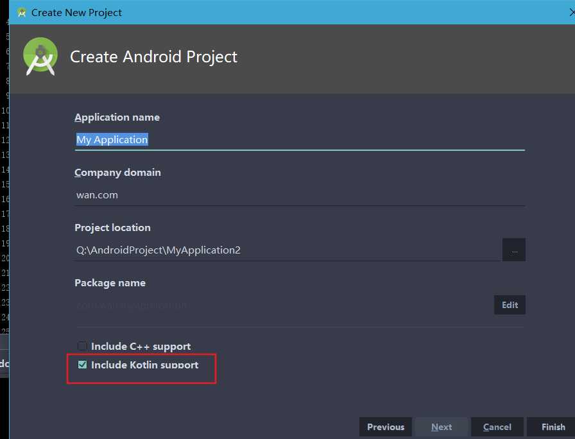The height and width of the screenshot is (439, 575).
Task: Click the Android Studio logo in header
Action: [x=40, y=56]
